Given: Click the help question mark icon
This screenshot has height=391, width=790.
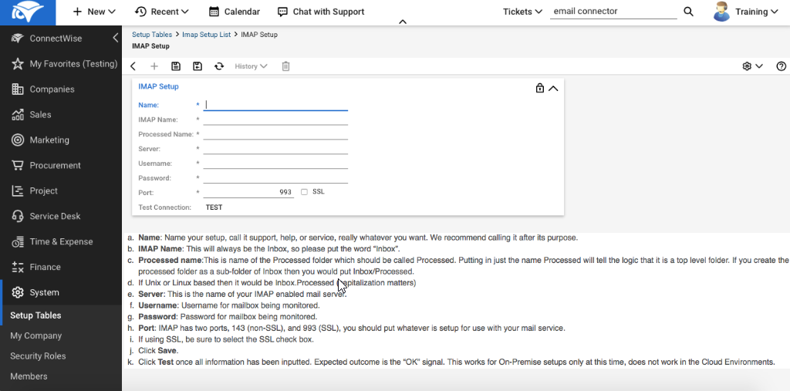Looking at the screenshot, I should [781, 66].
